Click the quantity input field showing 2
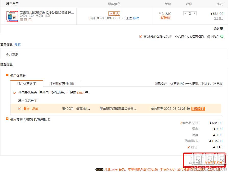This screenshot has height=173, width=229. point(190,14)
